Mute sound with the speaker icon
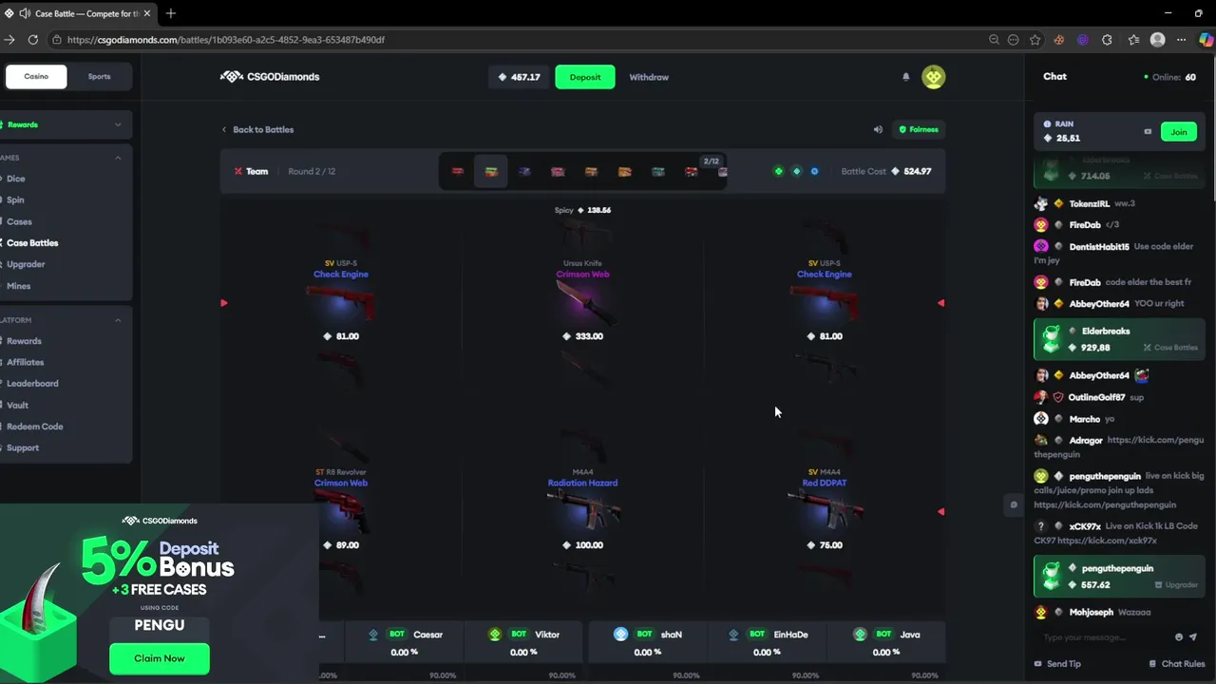This screenshot has width=1216, height=684. [878, 129]
